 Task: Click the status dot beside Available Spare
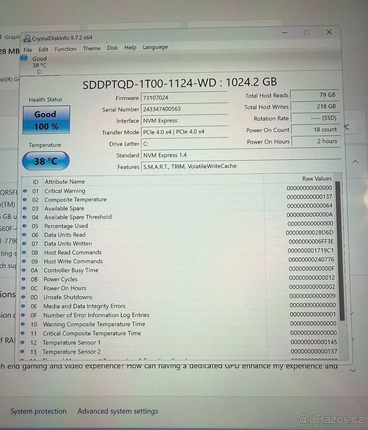click(25, 208)
